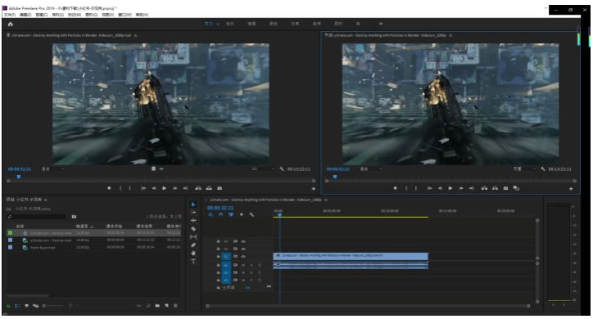The image size is (593, 319).
Task: Switch Project panel to List view
Action: coord(18,305)
